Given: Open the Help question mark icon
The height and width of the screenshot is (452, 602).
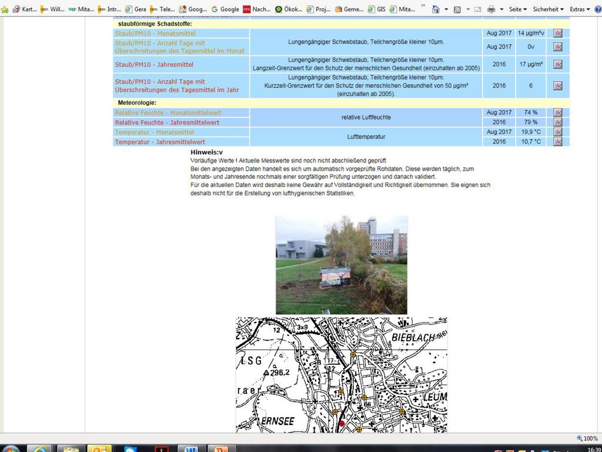Looking at the screenshot, I should (598, 9).
